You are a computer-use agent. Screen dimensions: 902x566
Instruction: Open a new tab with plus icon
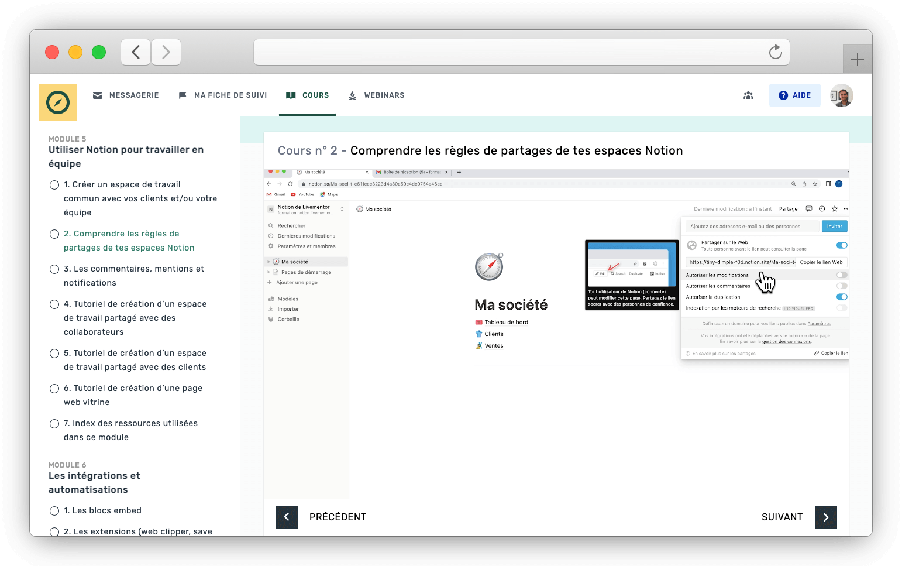click(857, 59)
